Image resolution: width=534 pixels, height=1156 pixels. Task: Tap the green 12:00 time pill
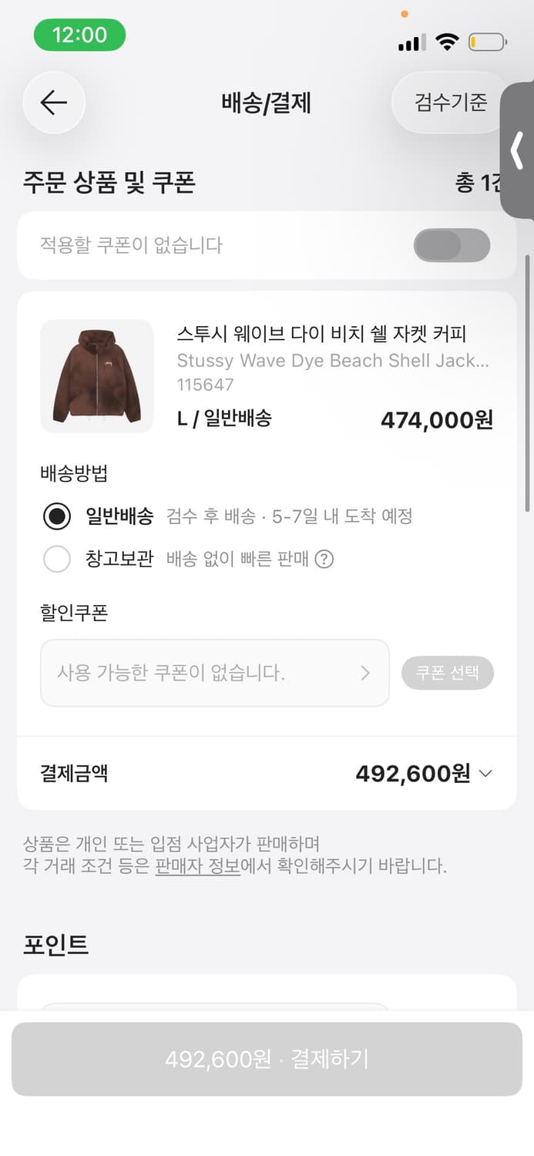pos(79,35)
